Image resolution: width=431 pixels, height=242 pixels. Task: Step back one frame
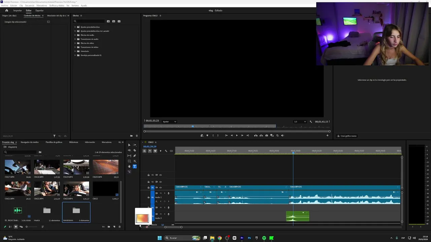[x=232, y=135]
